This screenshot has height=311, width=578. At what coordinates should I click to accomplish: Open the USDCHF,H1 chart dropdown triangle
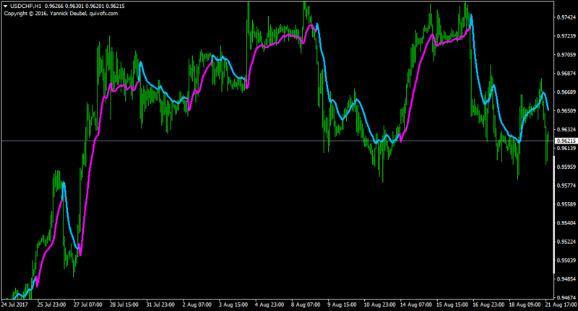point(6,6)
